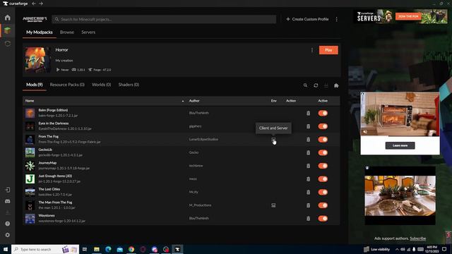Disable Just Enough Items (JEI)
Screen dimensions: 452x254
(x=323, y=179)
